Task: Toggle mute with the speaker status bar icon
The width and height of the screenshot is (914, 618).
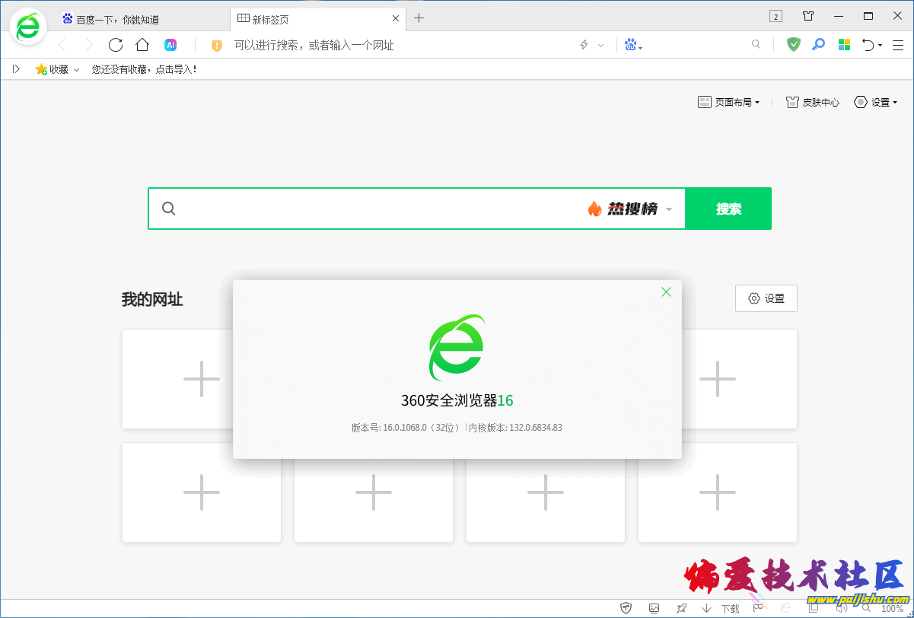Action: click(840, 608)
